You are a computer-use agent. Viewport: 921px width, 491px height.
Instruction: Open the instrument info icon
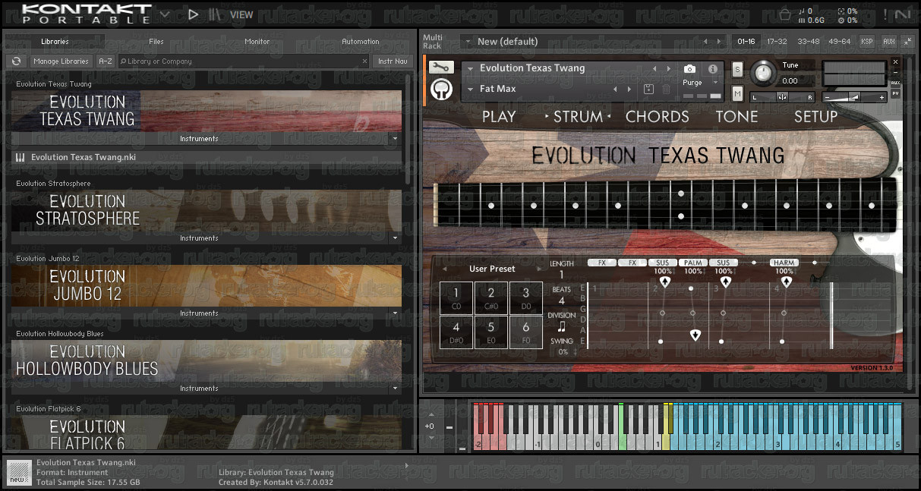tap(713, 68)
